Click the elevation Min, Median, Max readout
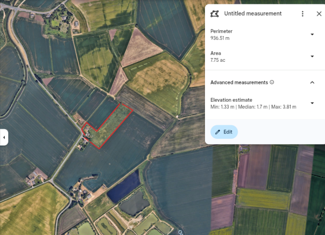 [253, 107]
